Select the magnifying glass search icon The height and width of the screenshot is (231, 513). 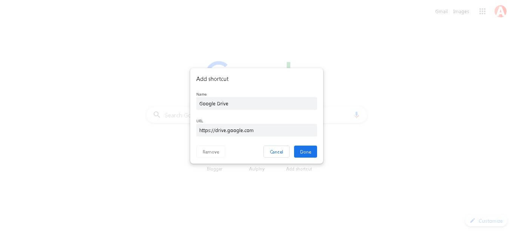(157, 115)
